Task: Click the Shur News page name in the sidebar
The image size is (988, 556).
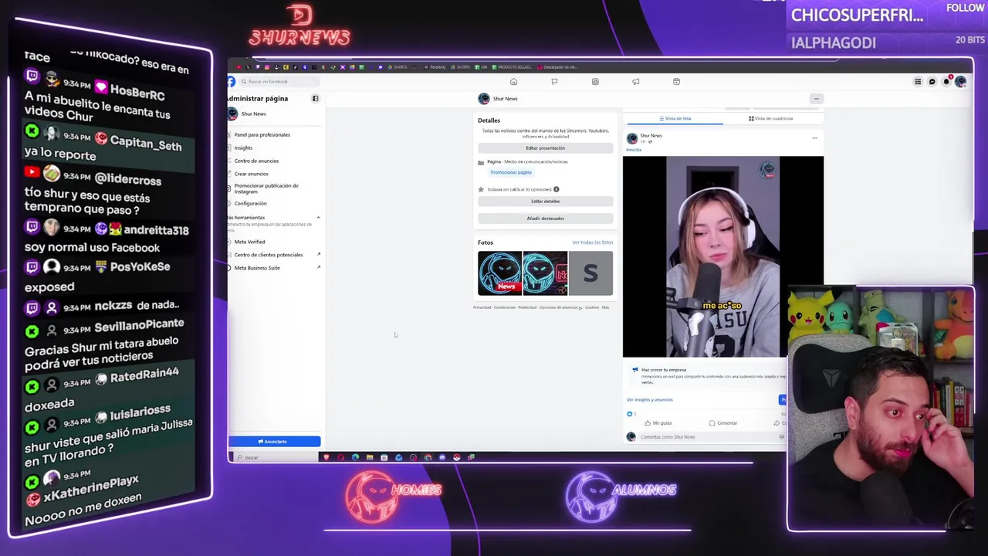Action: [x=253, y=114]
